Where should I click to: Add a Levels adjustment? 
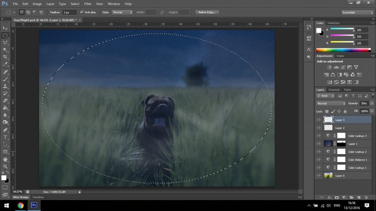point(336,67)
